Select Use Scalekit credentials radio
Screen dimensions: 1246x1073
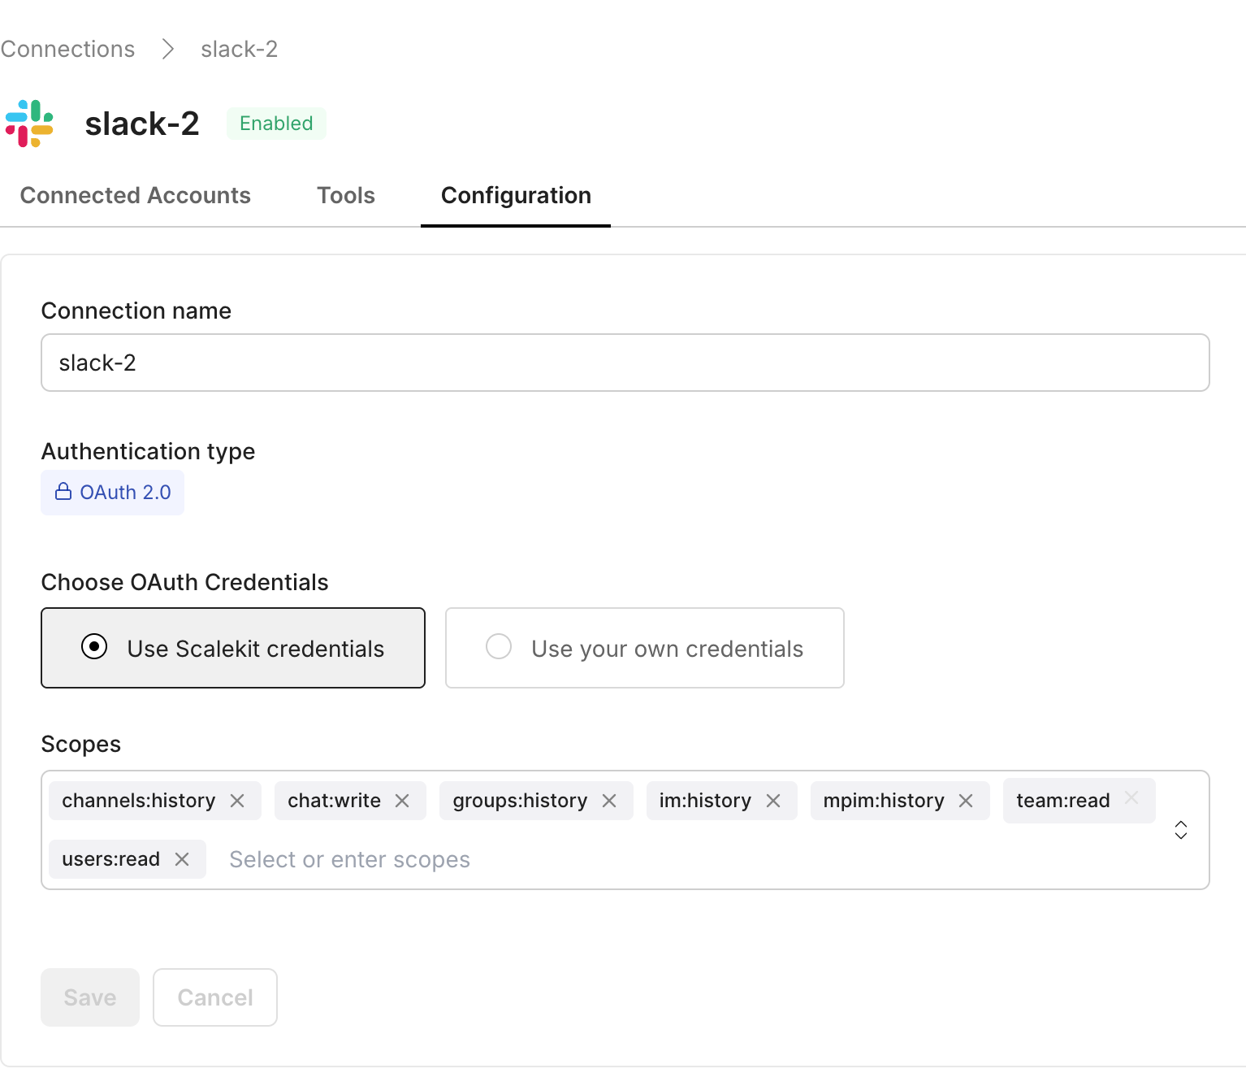[94, 647]
